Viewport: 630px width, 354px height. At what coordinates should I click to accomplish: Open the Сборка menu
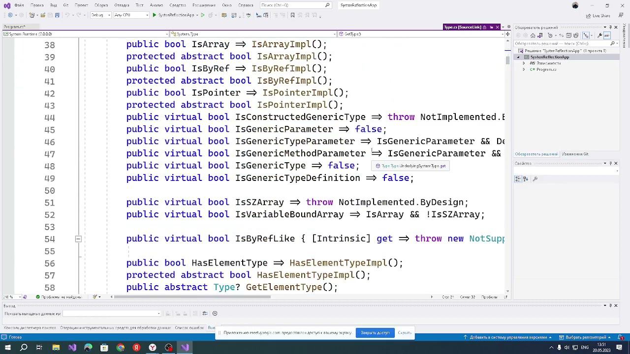coord(101,5)
